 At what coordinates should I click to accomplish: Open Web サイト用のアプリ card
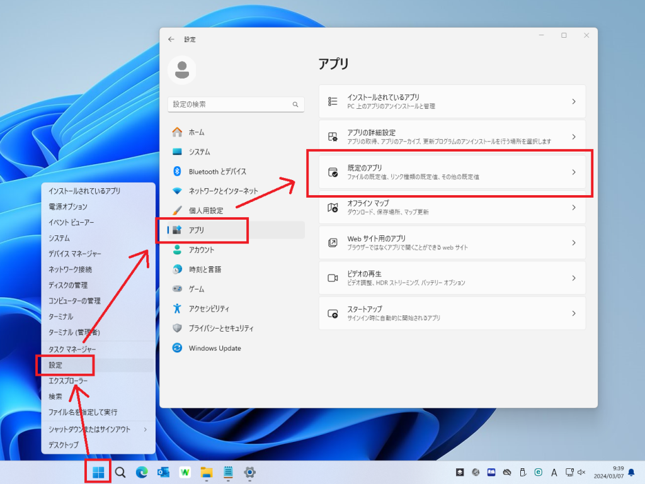point(452,243)
